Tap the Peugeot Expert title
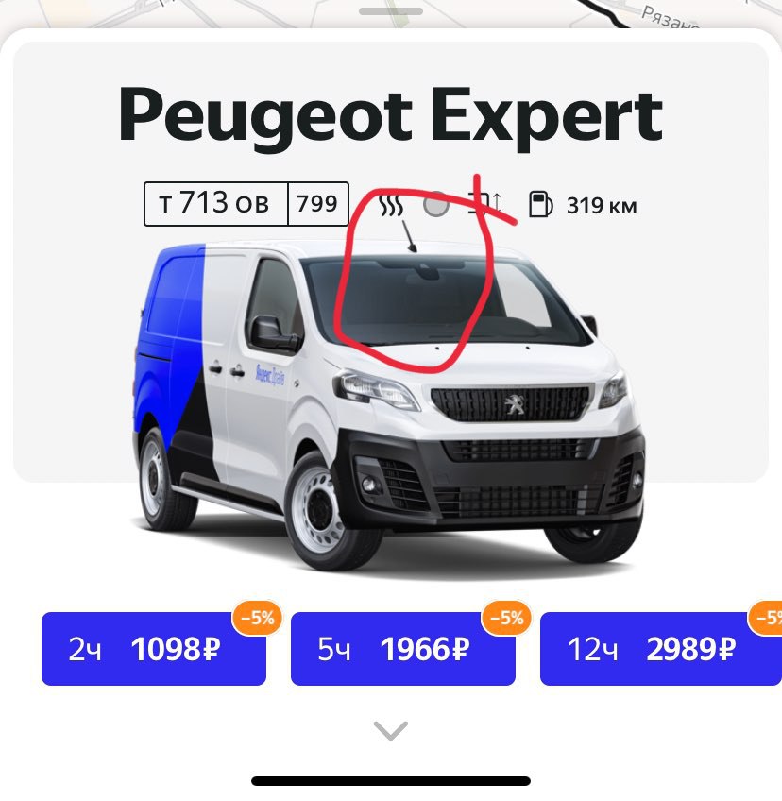The image size is (782, 801). coord(391,117)
